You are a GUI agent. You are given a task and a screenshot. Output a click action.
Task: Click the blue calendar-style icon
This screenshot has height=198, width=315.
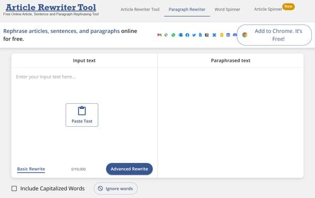tap(228, 35)
